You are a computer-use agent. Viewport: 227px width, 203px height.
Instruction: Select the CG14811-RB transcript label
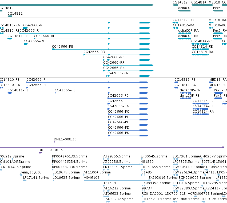[18, 36]
